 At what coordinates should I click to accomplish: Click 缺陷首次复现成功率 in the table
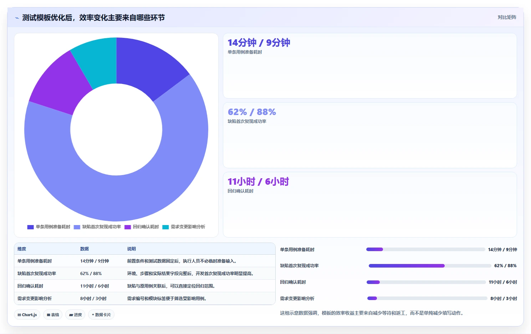click(37, 274)
